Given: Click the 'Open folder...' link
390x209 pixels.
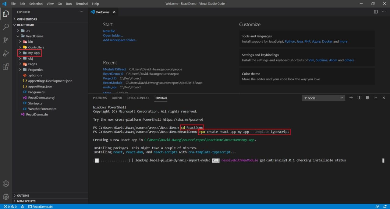Looking at the screenshot, I should pos(113,36).
